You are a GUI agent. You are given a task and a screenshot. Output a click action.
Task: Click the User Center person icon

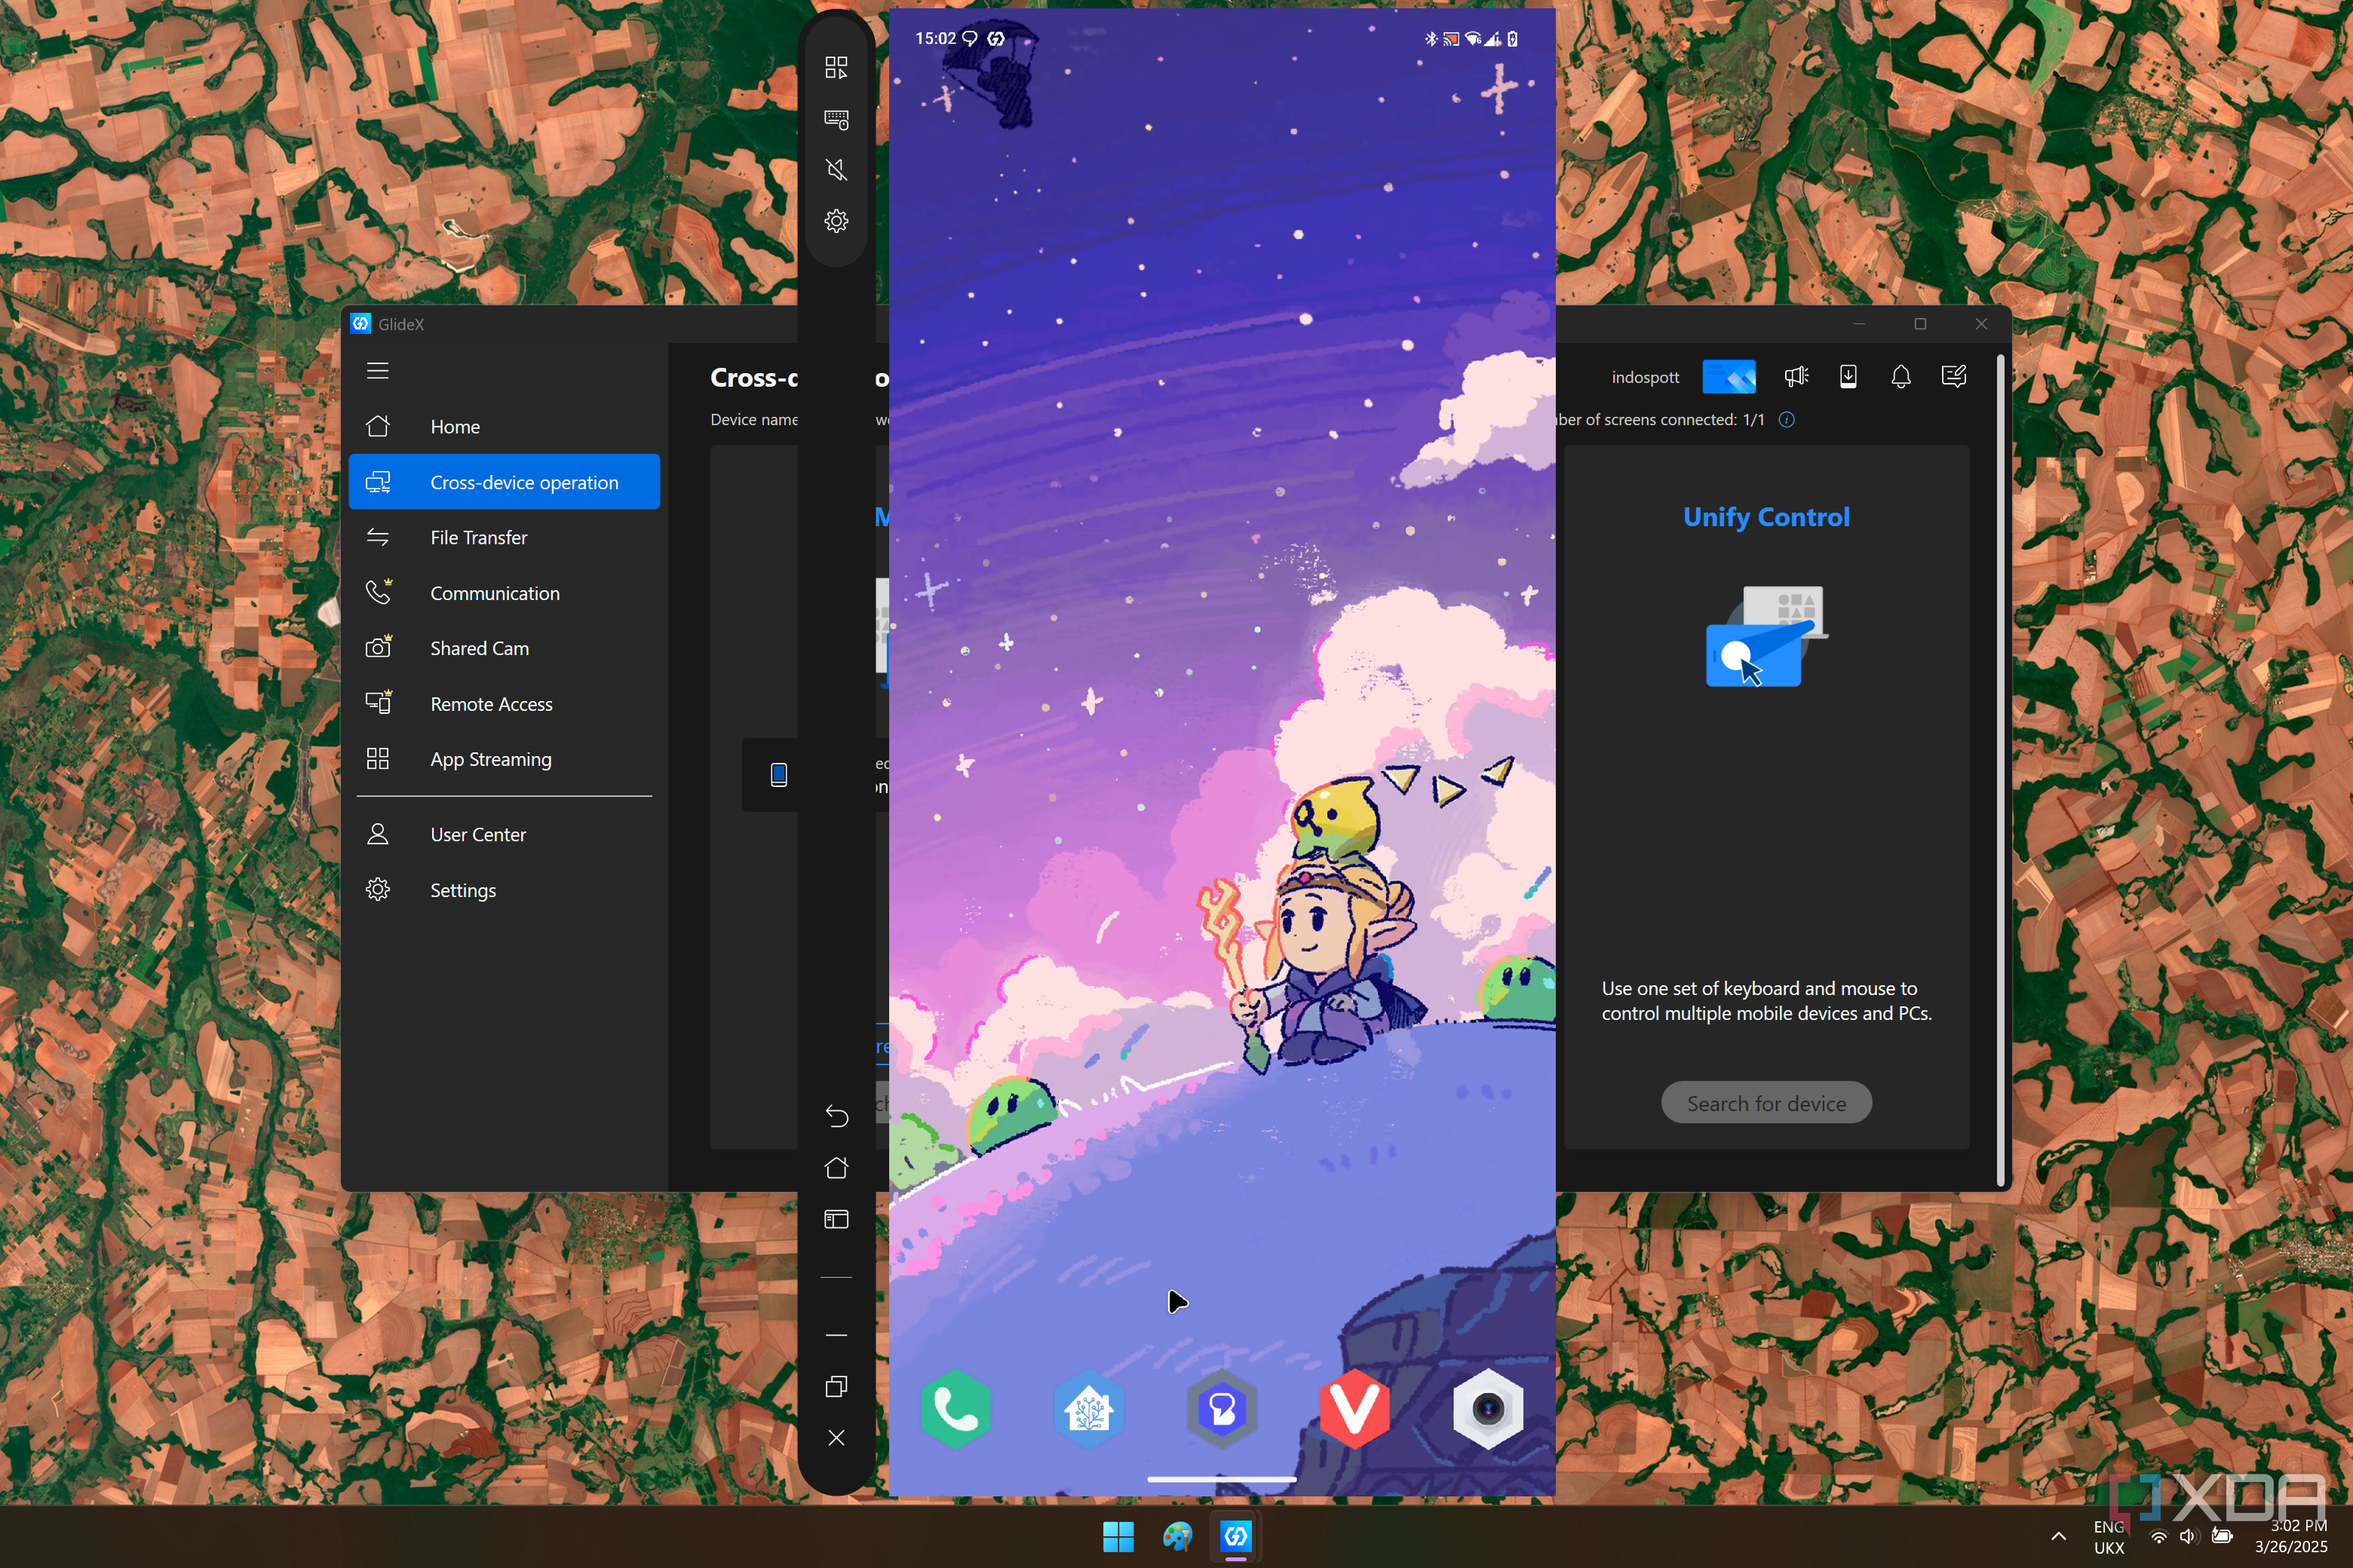(x=377, y=834)
